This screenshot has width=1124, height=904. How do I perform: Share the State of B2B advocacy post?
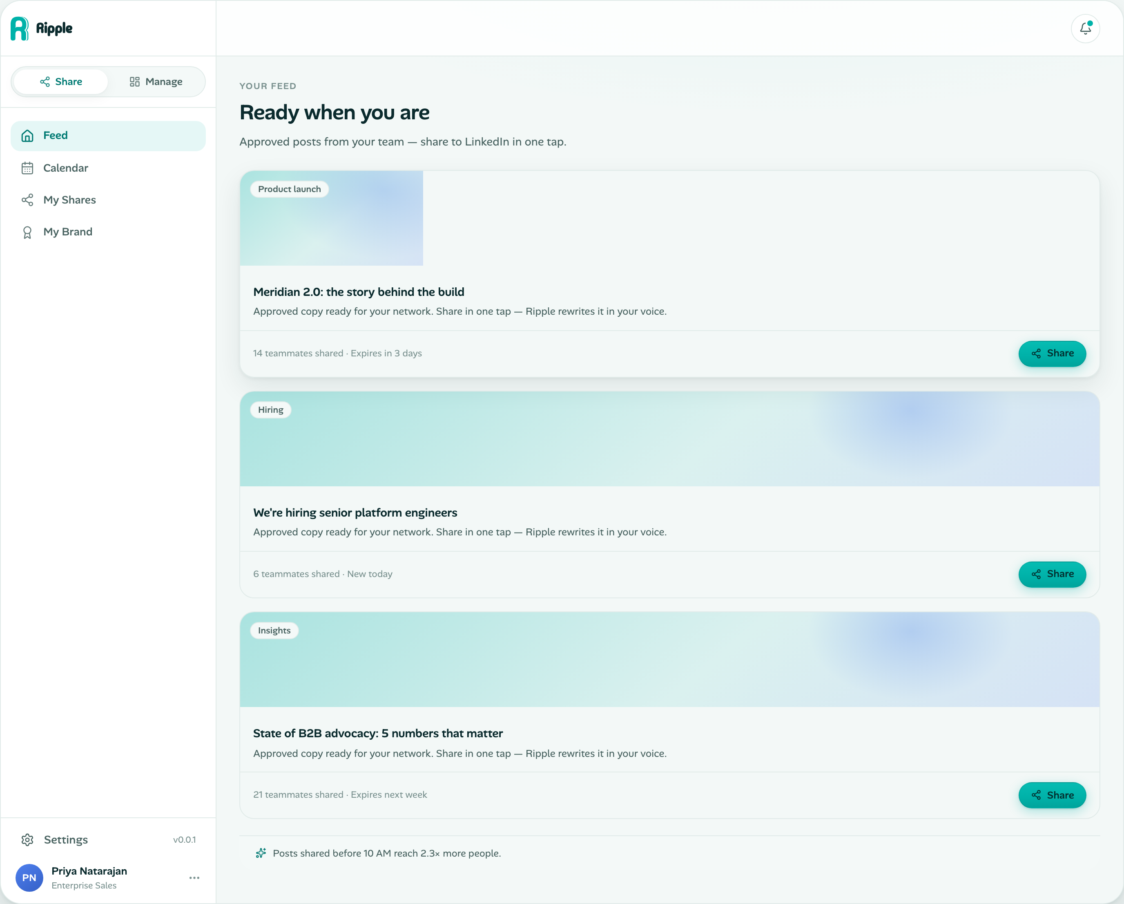click(1052, 794)
